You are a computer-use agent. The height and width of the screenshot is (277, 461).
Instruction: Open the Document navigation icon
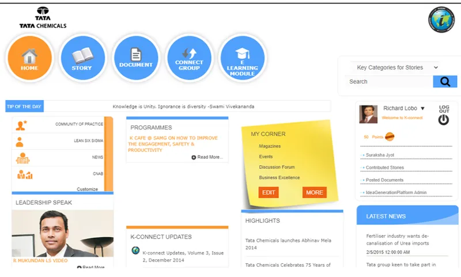click(x=135, y=58)
